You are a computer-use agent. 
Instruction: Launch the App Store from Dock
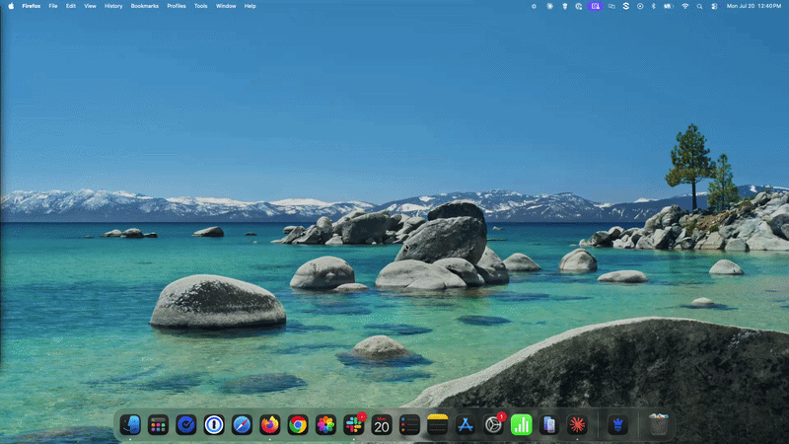(x=466, y=425)
